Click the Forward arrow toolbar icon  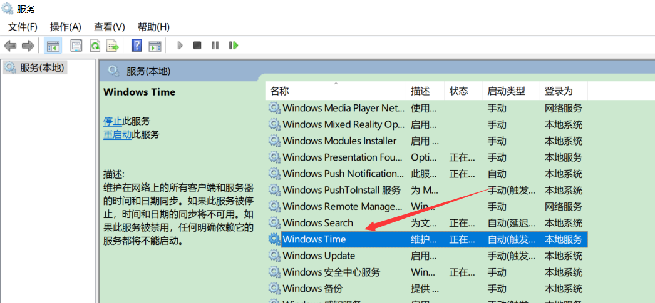click(28, 46)
